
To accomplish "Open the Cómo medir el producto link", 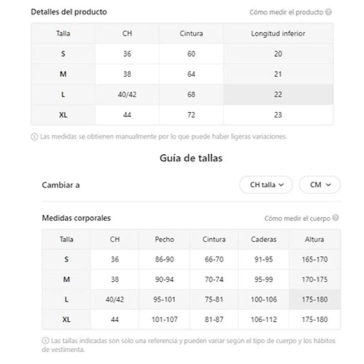I will pos(286,12).
